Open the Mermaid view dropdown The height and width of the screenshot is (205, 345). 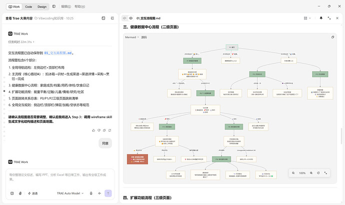coord(132,37)
